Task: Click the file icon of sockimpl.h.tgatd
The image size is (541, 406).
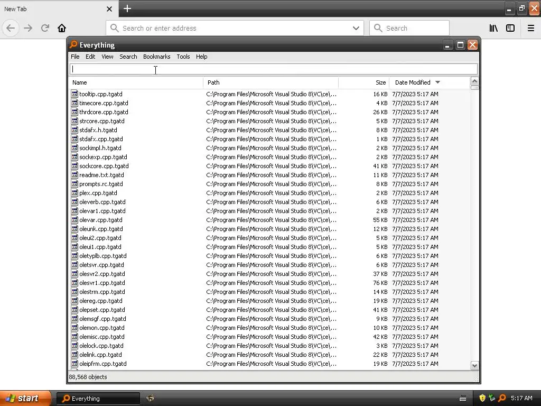Action: coord(74,147)
